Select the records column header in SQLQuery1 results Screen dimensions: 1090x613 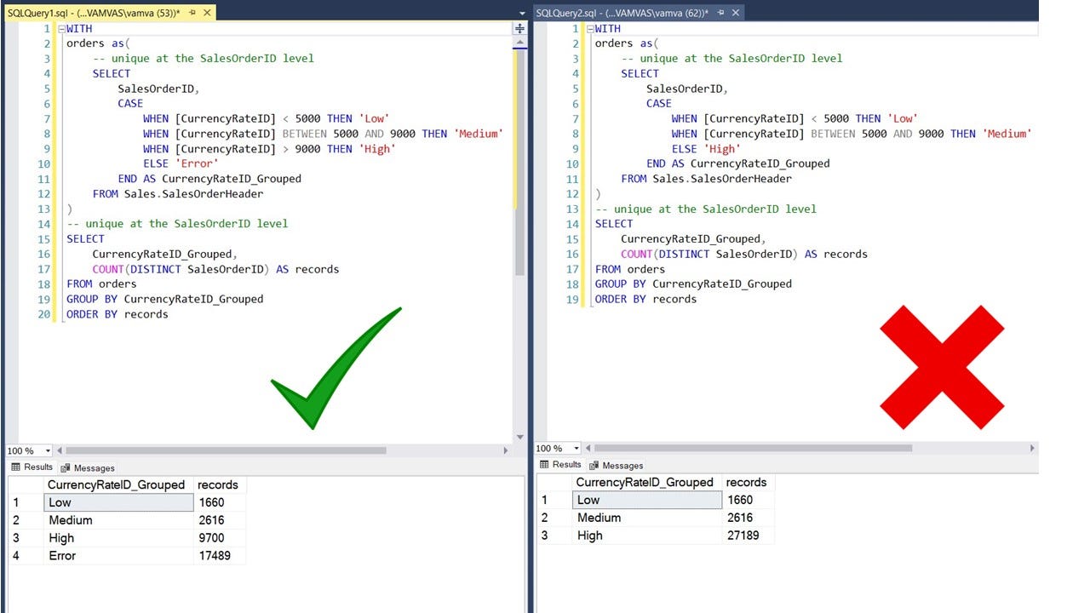coord(219,484)
